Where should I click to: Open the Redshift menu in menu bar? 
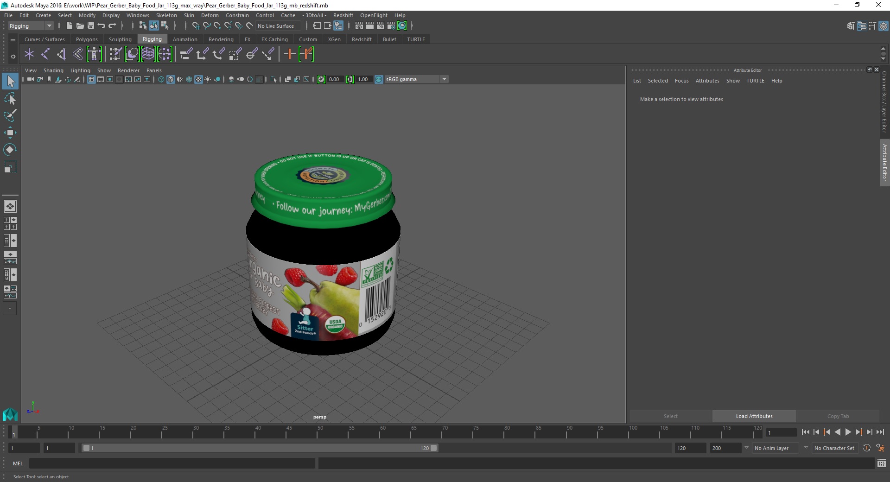click(x=343, y=15)
